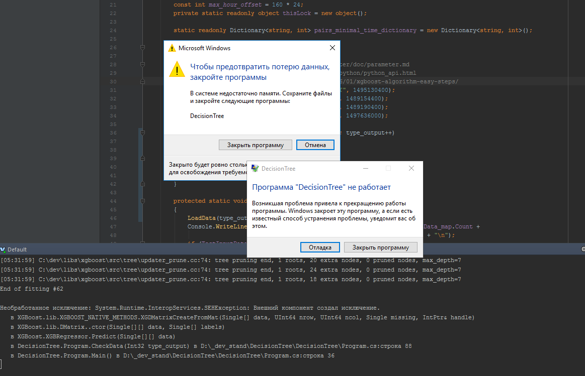The image size is (585, 376).
Task: Click line number 24 in the gutter
Action: coord(113,31)
